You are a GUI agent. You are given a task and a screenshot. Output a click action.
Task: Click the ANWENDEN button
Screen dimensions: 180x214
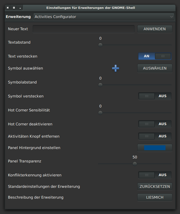(155, 29)
